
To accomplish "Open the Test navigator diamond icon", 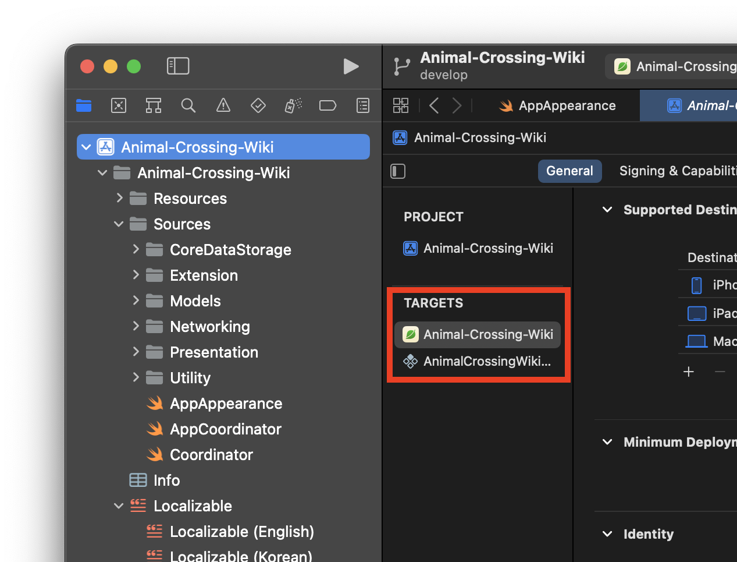I will 258,105.
